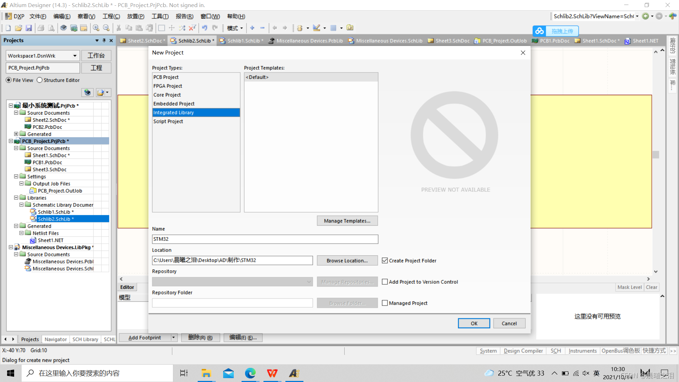Click the blue plus add icon

pyautogui.click(x=252, y=28)
